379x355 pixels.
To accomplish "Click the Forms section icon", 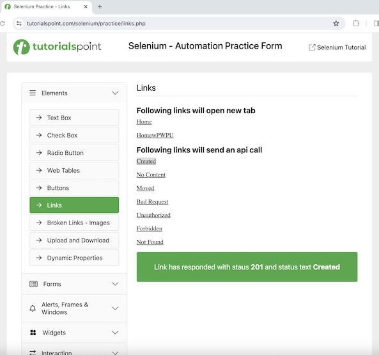I will (33, 284).
